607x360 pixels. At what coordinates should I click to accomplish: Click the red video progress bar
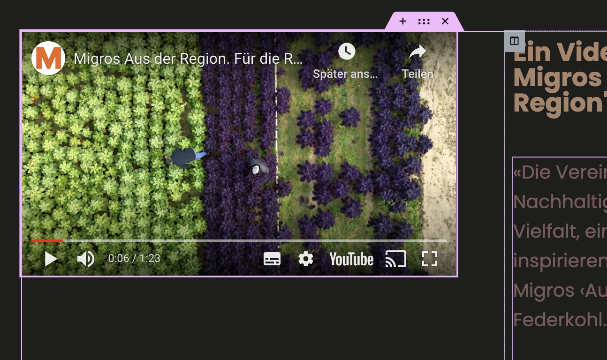(47, 240)
